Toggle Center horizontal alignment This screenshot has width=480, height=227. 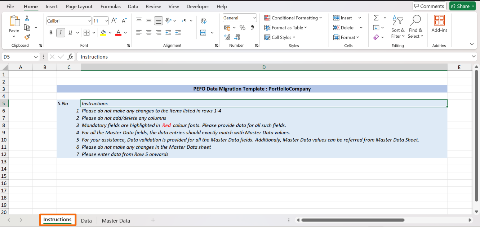tap(148, 33)
